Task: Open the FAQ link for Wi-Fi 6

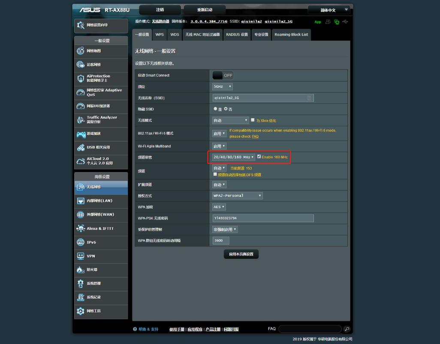Action: [255, 137]
